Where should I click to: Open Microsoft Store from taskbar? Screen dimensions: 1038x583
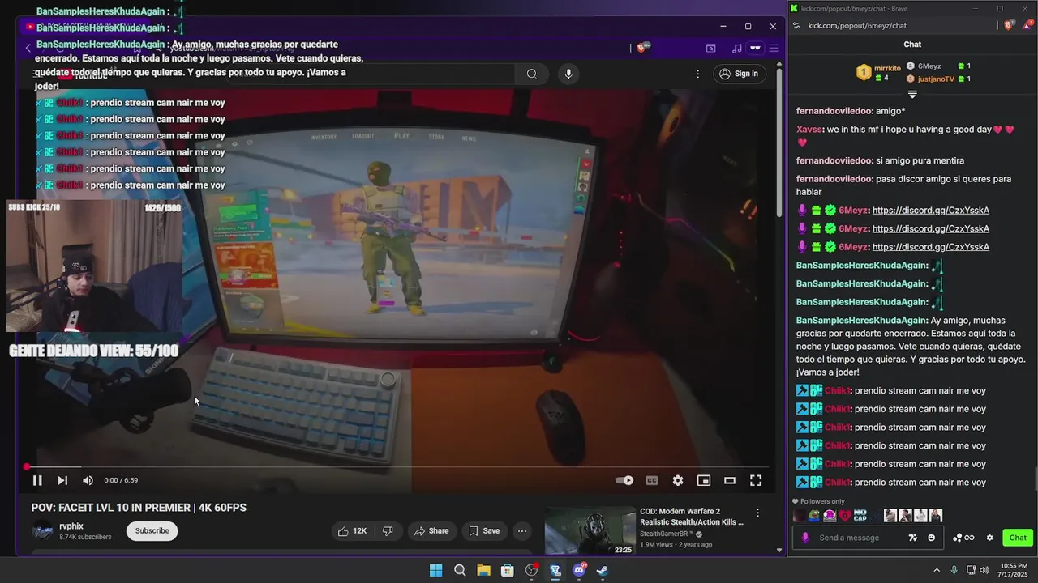tap(507, 570)
